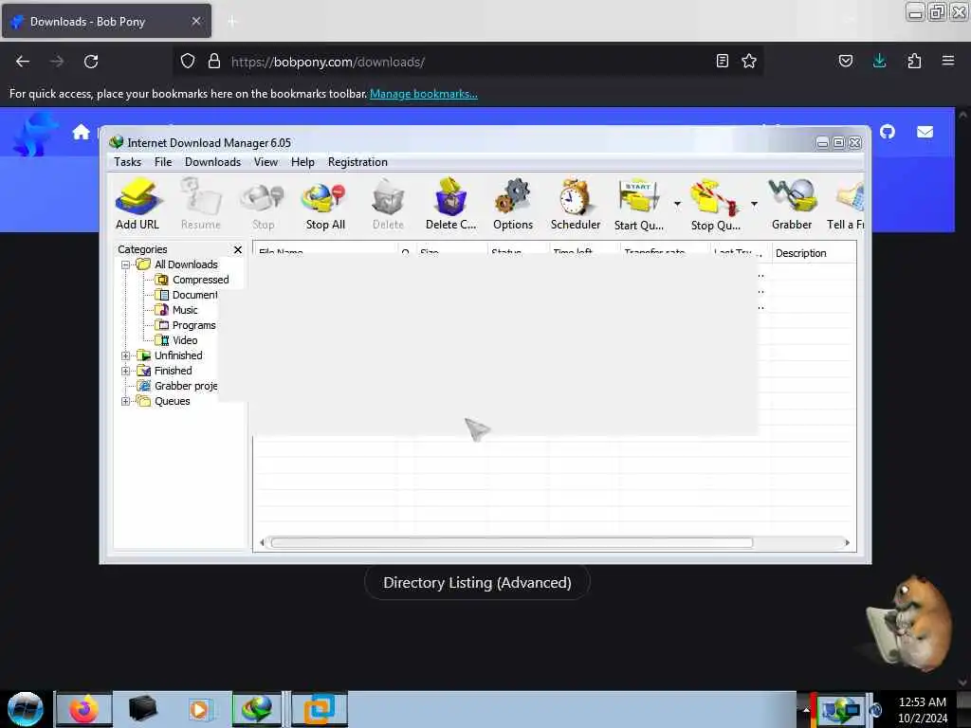Click the scrollbar left arrow in download list
The width and height of the screenshot is (971, 728).
tap(262, 543)
